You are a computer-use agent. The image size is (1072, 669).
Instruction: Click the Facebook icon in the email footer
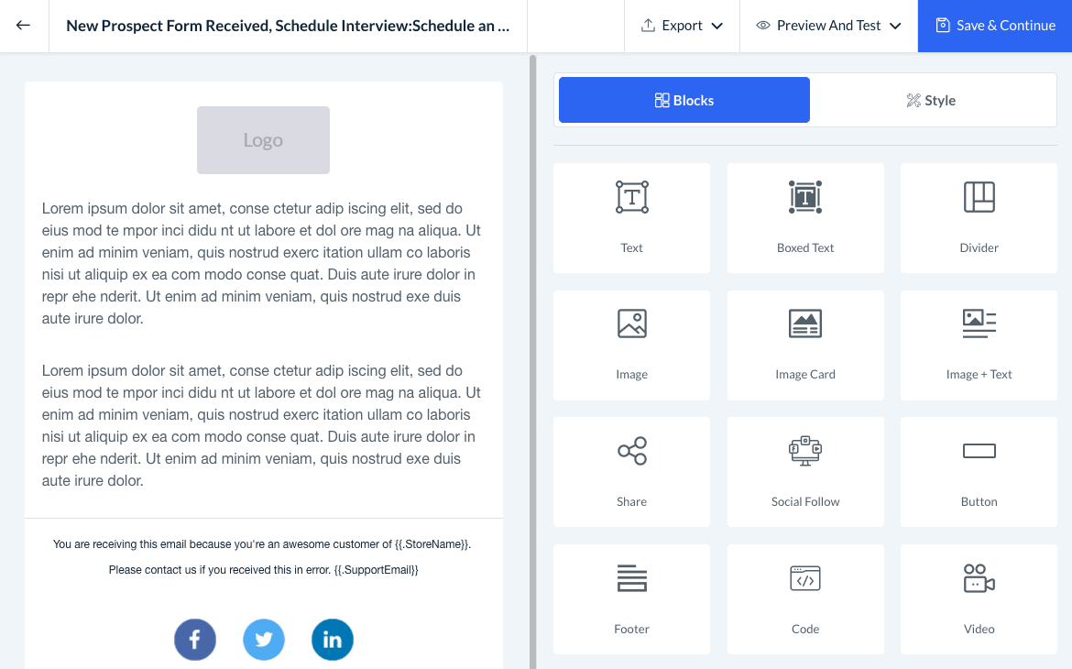click(x=195, y=640)
